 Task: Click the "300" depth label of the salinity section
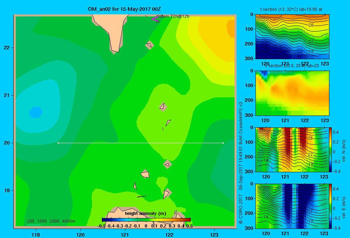point(249,115)
